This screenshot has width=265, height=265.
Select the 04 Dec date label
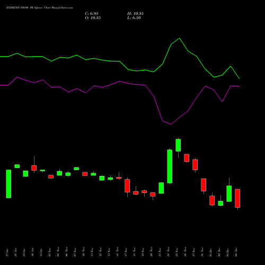(236, 252)
